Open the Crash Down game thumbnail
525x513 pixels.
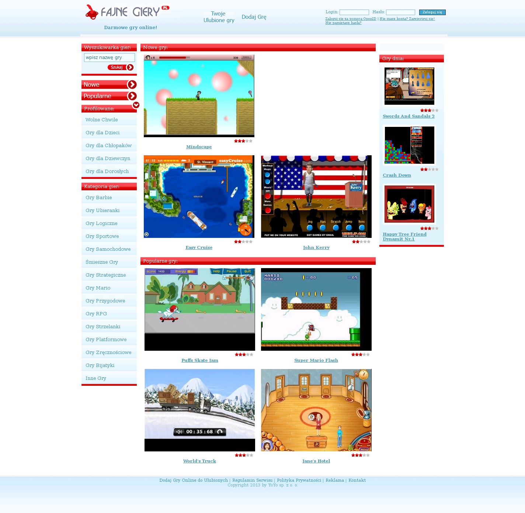point(409,145)
